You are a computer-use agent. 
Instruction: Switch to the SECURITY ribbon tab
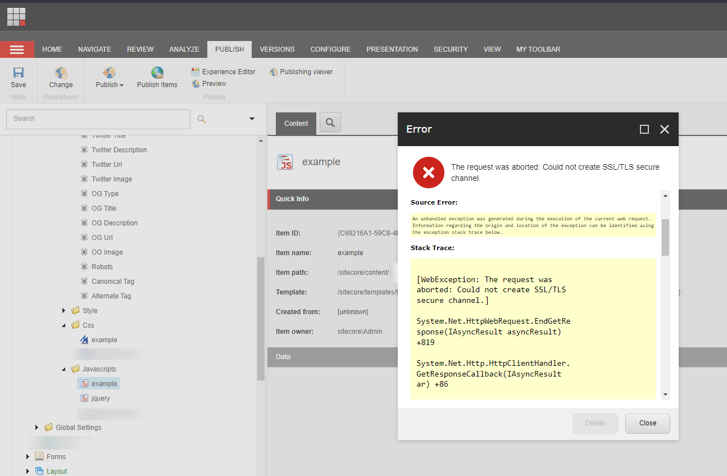[451, 49]
